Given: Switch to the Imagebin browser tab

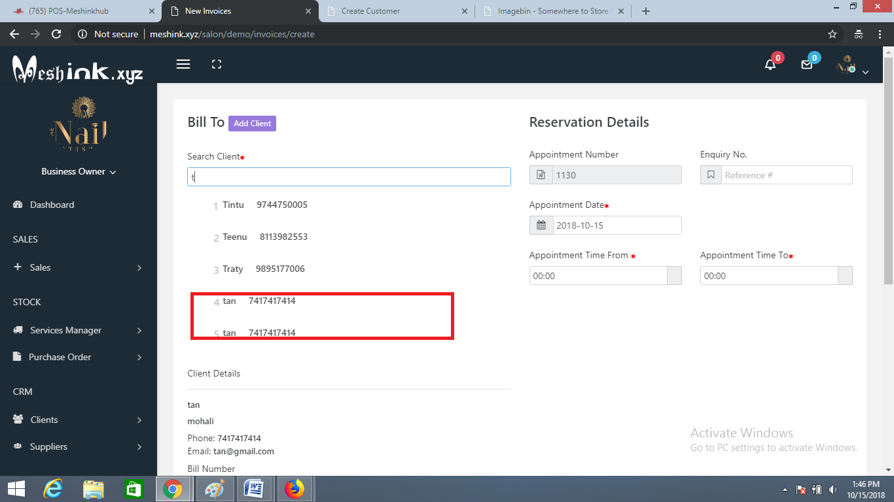Looking at the screenshot, I should (553, 11).
